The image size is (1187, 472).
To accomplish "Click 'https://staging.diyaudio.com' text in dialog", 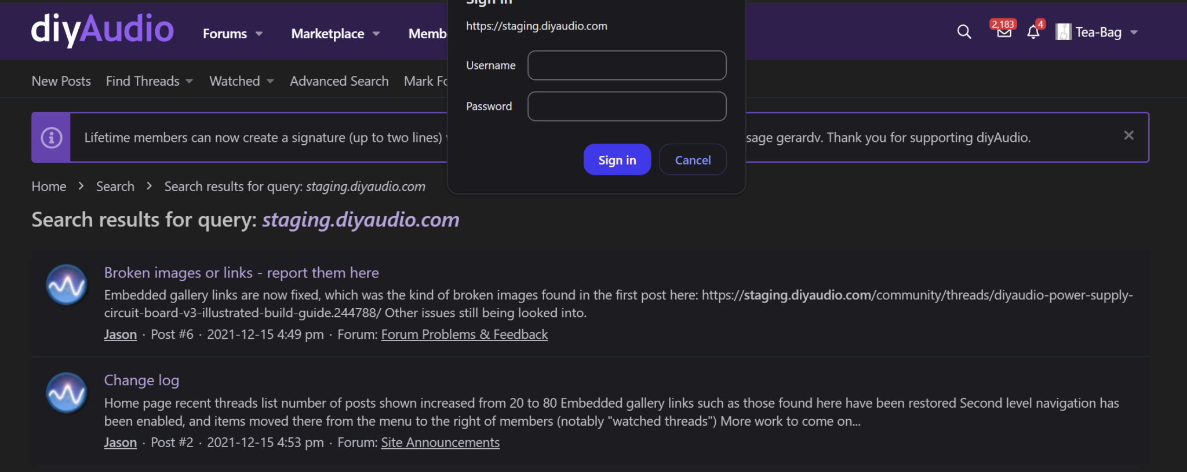I will pyautogui.click(x=537, y=26).
